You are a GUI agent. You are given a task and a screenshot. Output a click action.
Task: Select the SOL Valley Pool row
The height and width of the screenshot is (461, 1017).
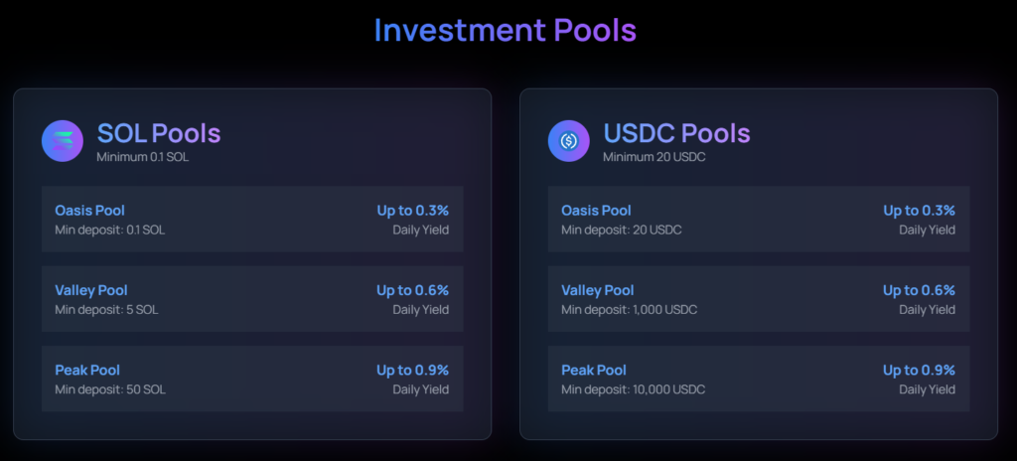(x=252, y=299)
